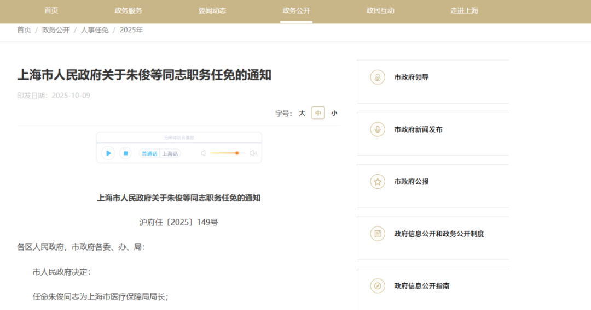The image size is (591, 310).
Task: Open 政民互动 navigation item
Action: point(380,10)
